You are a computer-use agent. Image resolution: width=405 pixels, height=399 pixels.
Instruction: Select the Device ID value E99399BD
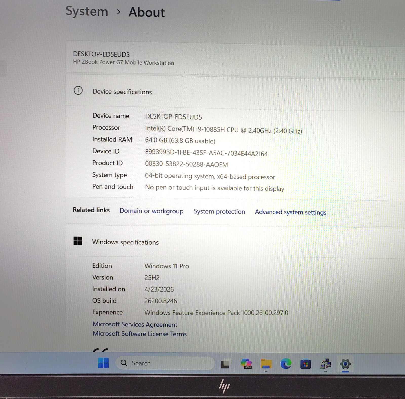tap(206, 153)
